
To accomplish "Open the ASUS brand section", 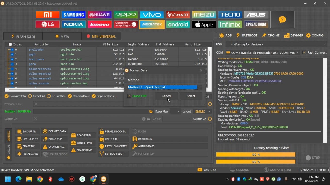I will (x=256, y=15).
